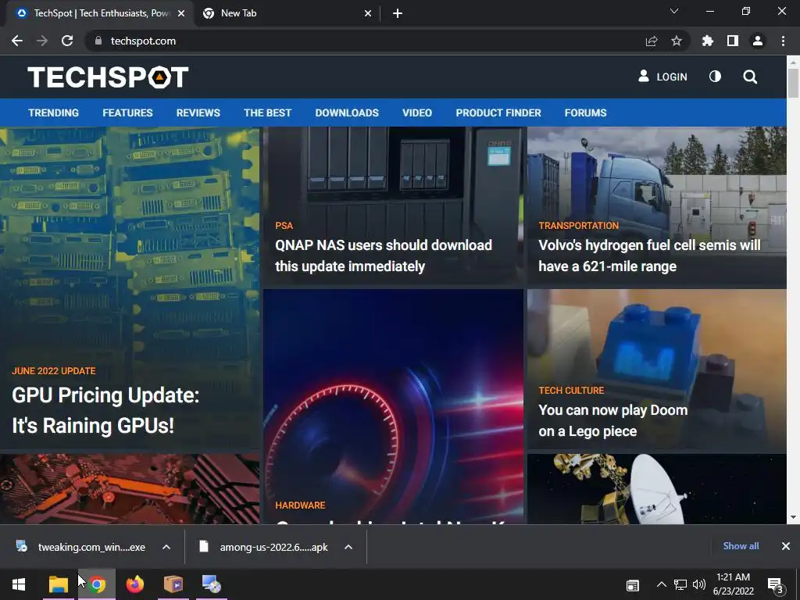Open the TRENDING menu

click(54, 112)
